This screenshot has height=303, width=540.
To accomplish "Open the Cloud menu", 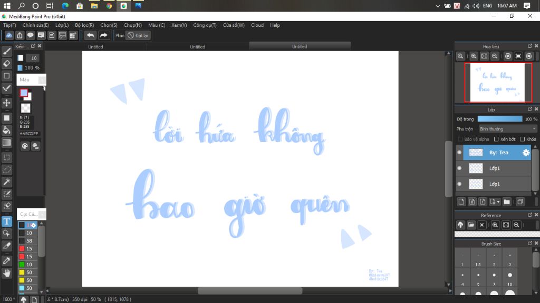I will [257, 25].
